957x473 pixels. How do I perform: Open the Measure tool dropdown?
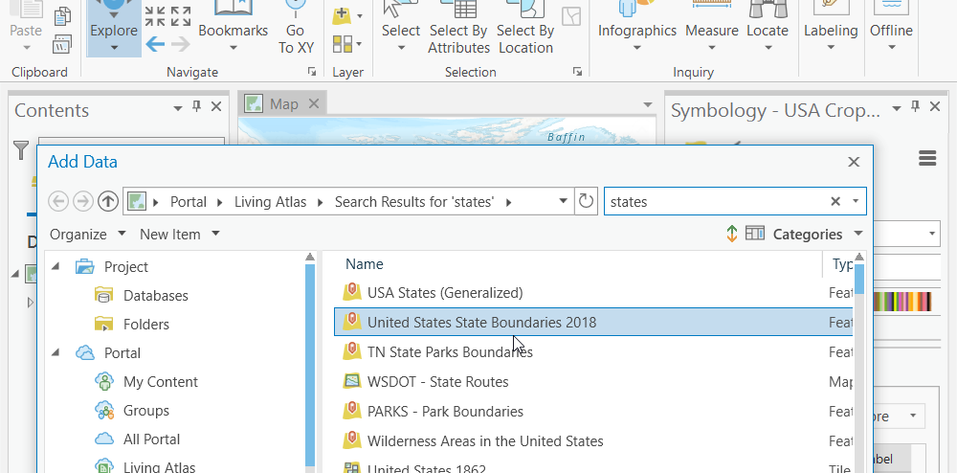[x=712, y=47]
